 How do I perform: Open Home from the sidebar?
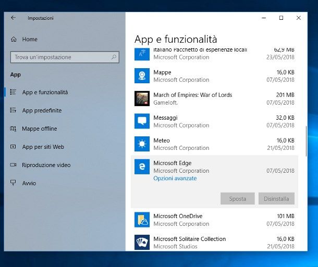pos(30,39)
